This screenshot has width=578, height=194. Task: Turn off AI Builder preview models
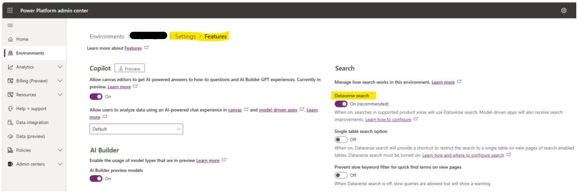pos(96,179)
